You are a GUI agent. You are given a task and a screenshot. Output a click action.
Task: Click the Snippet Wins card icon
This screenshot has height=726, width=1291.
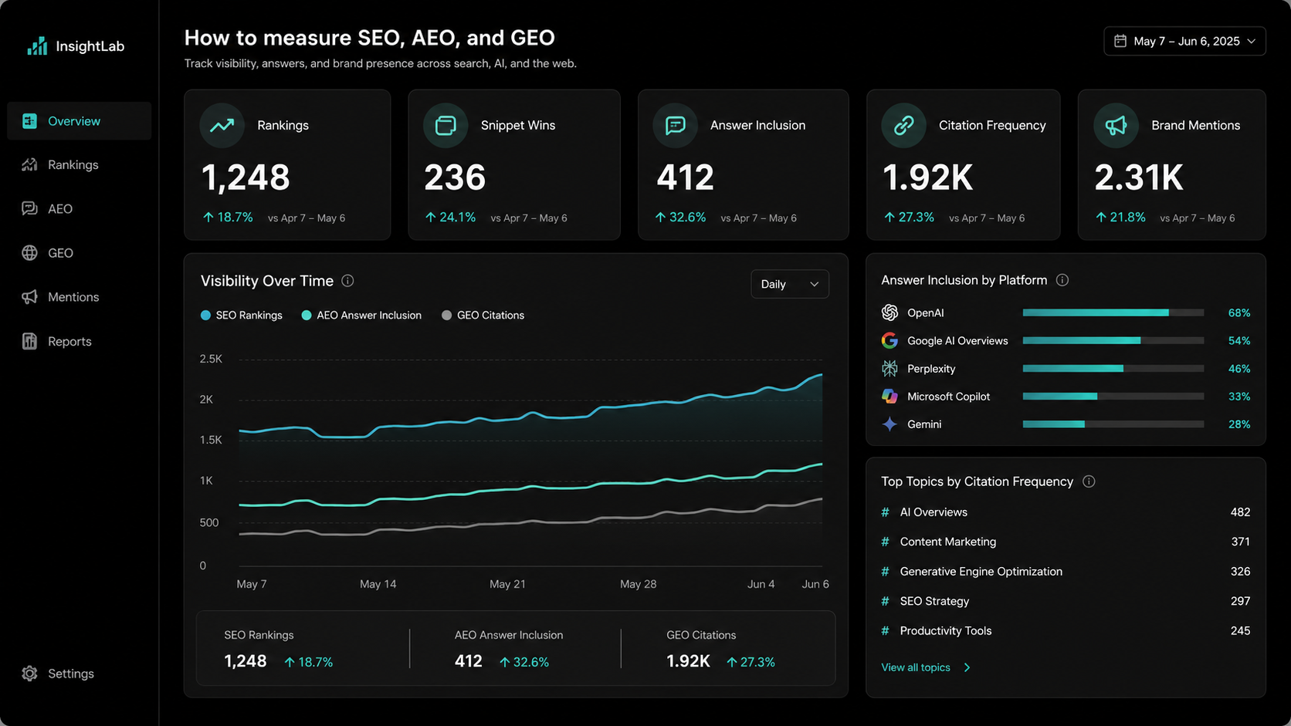(446, 125)
